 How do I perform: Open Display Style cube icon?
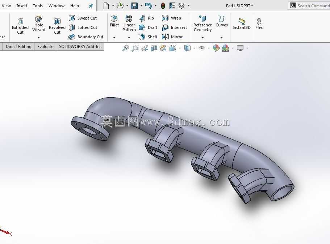(187, 48)
